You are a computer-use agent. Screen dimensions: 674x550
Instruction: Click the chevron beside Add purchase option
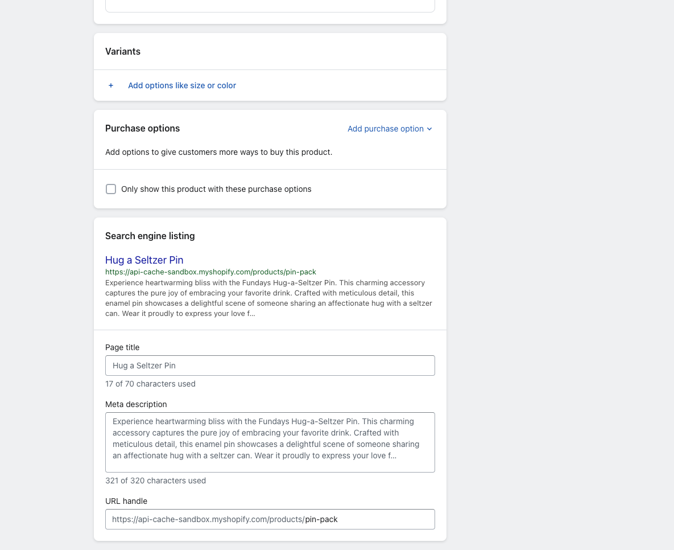[430, 129]
